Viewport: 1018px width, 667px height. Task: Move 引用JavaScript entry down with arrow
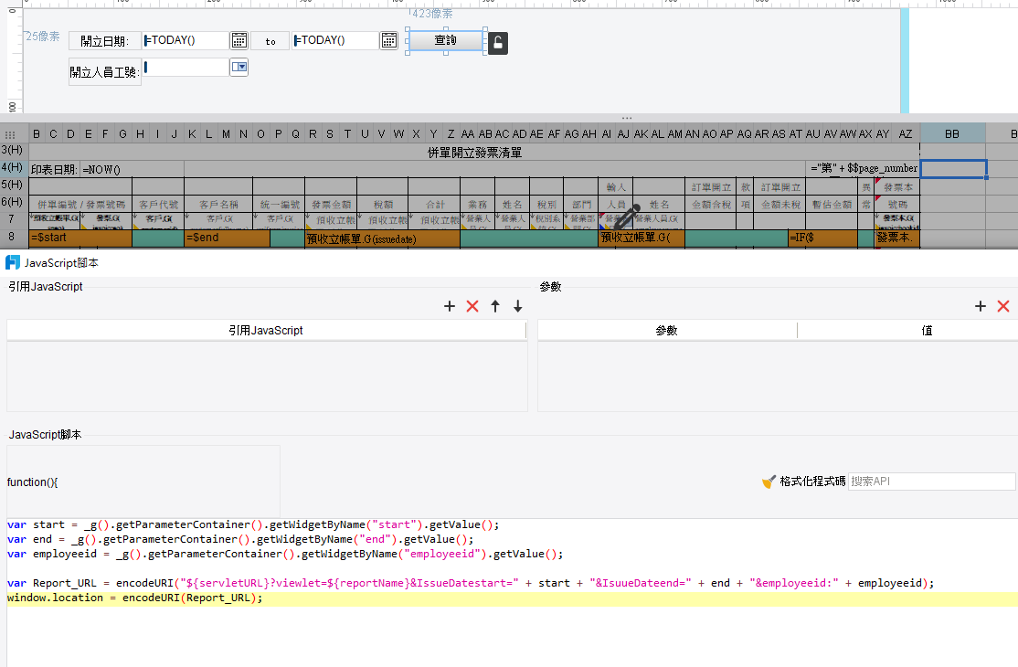click(x=518, y=306)
